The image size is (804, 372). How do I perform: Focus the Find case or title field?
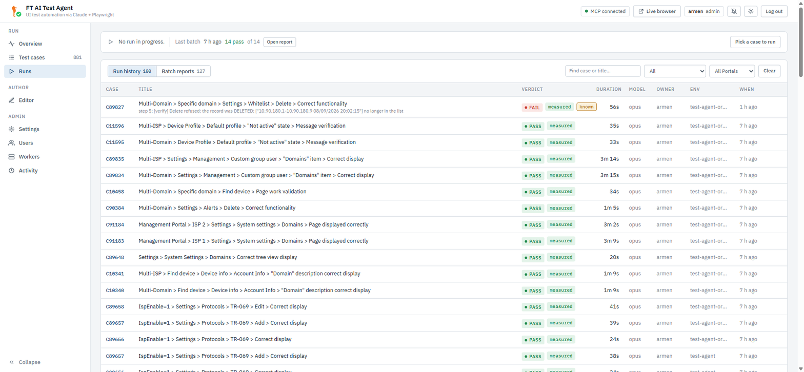[x=603, y=71]
